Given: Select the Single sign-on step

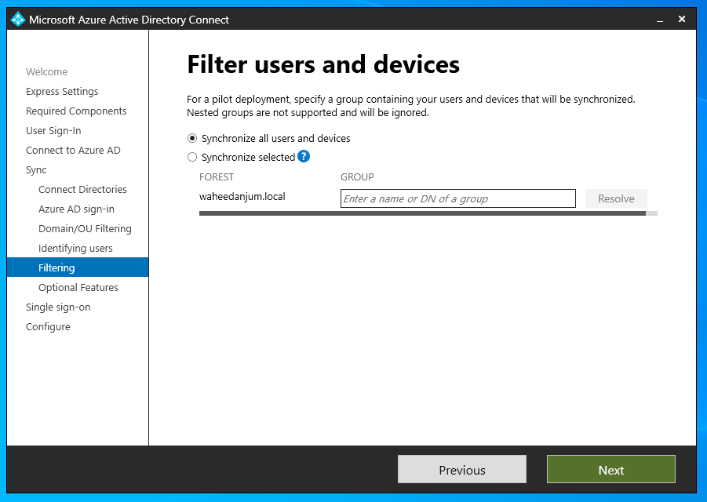Looking at the screenshot, I should pos(58,307).
